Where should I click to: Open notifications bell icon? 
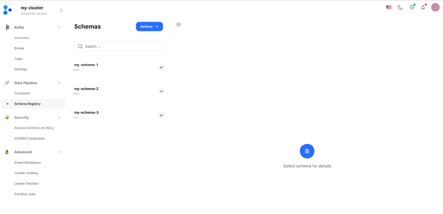click(423, 7)
